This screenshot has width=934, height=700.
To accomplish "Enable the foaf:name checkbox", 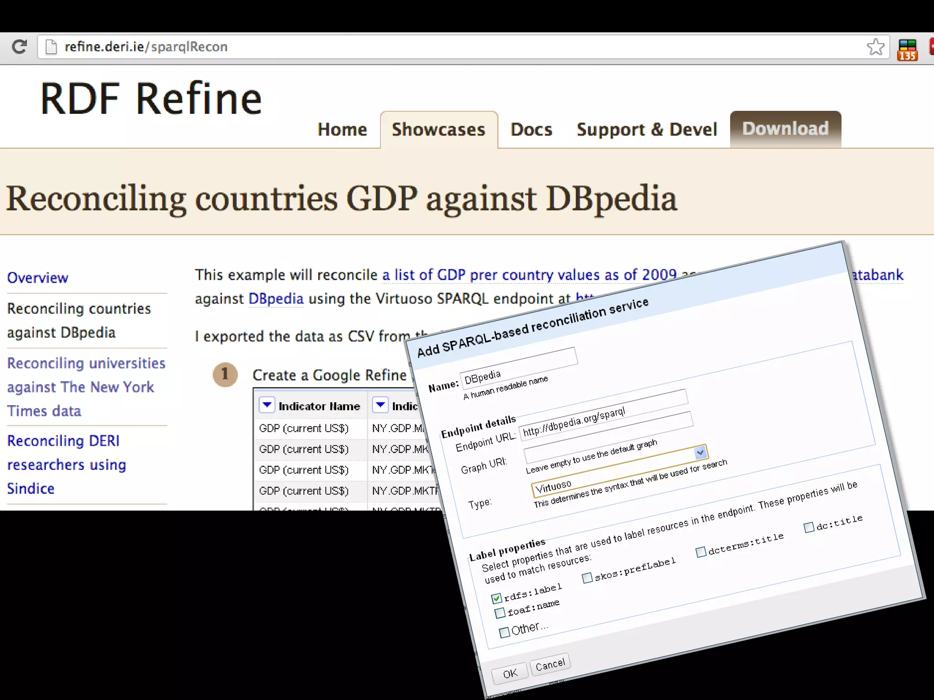I will 500,612.
